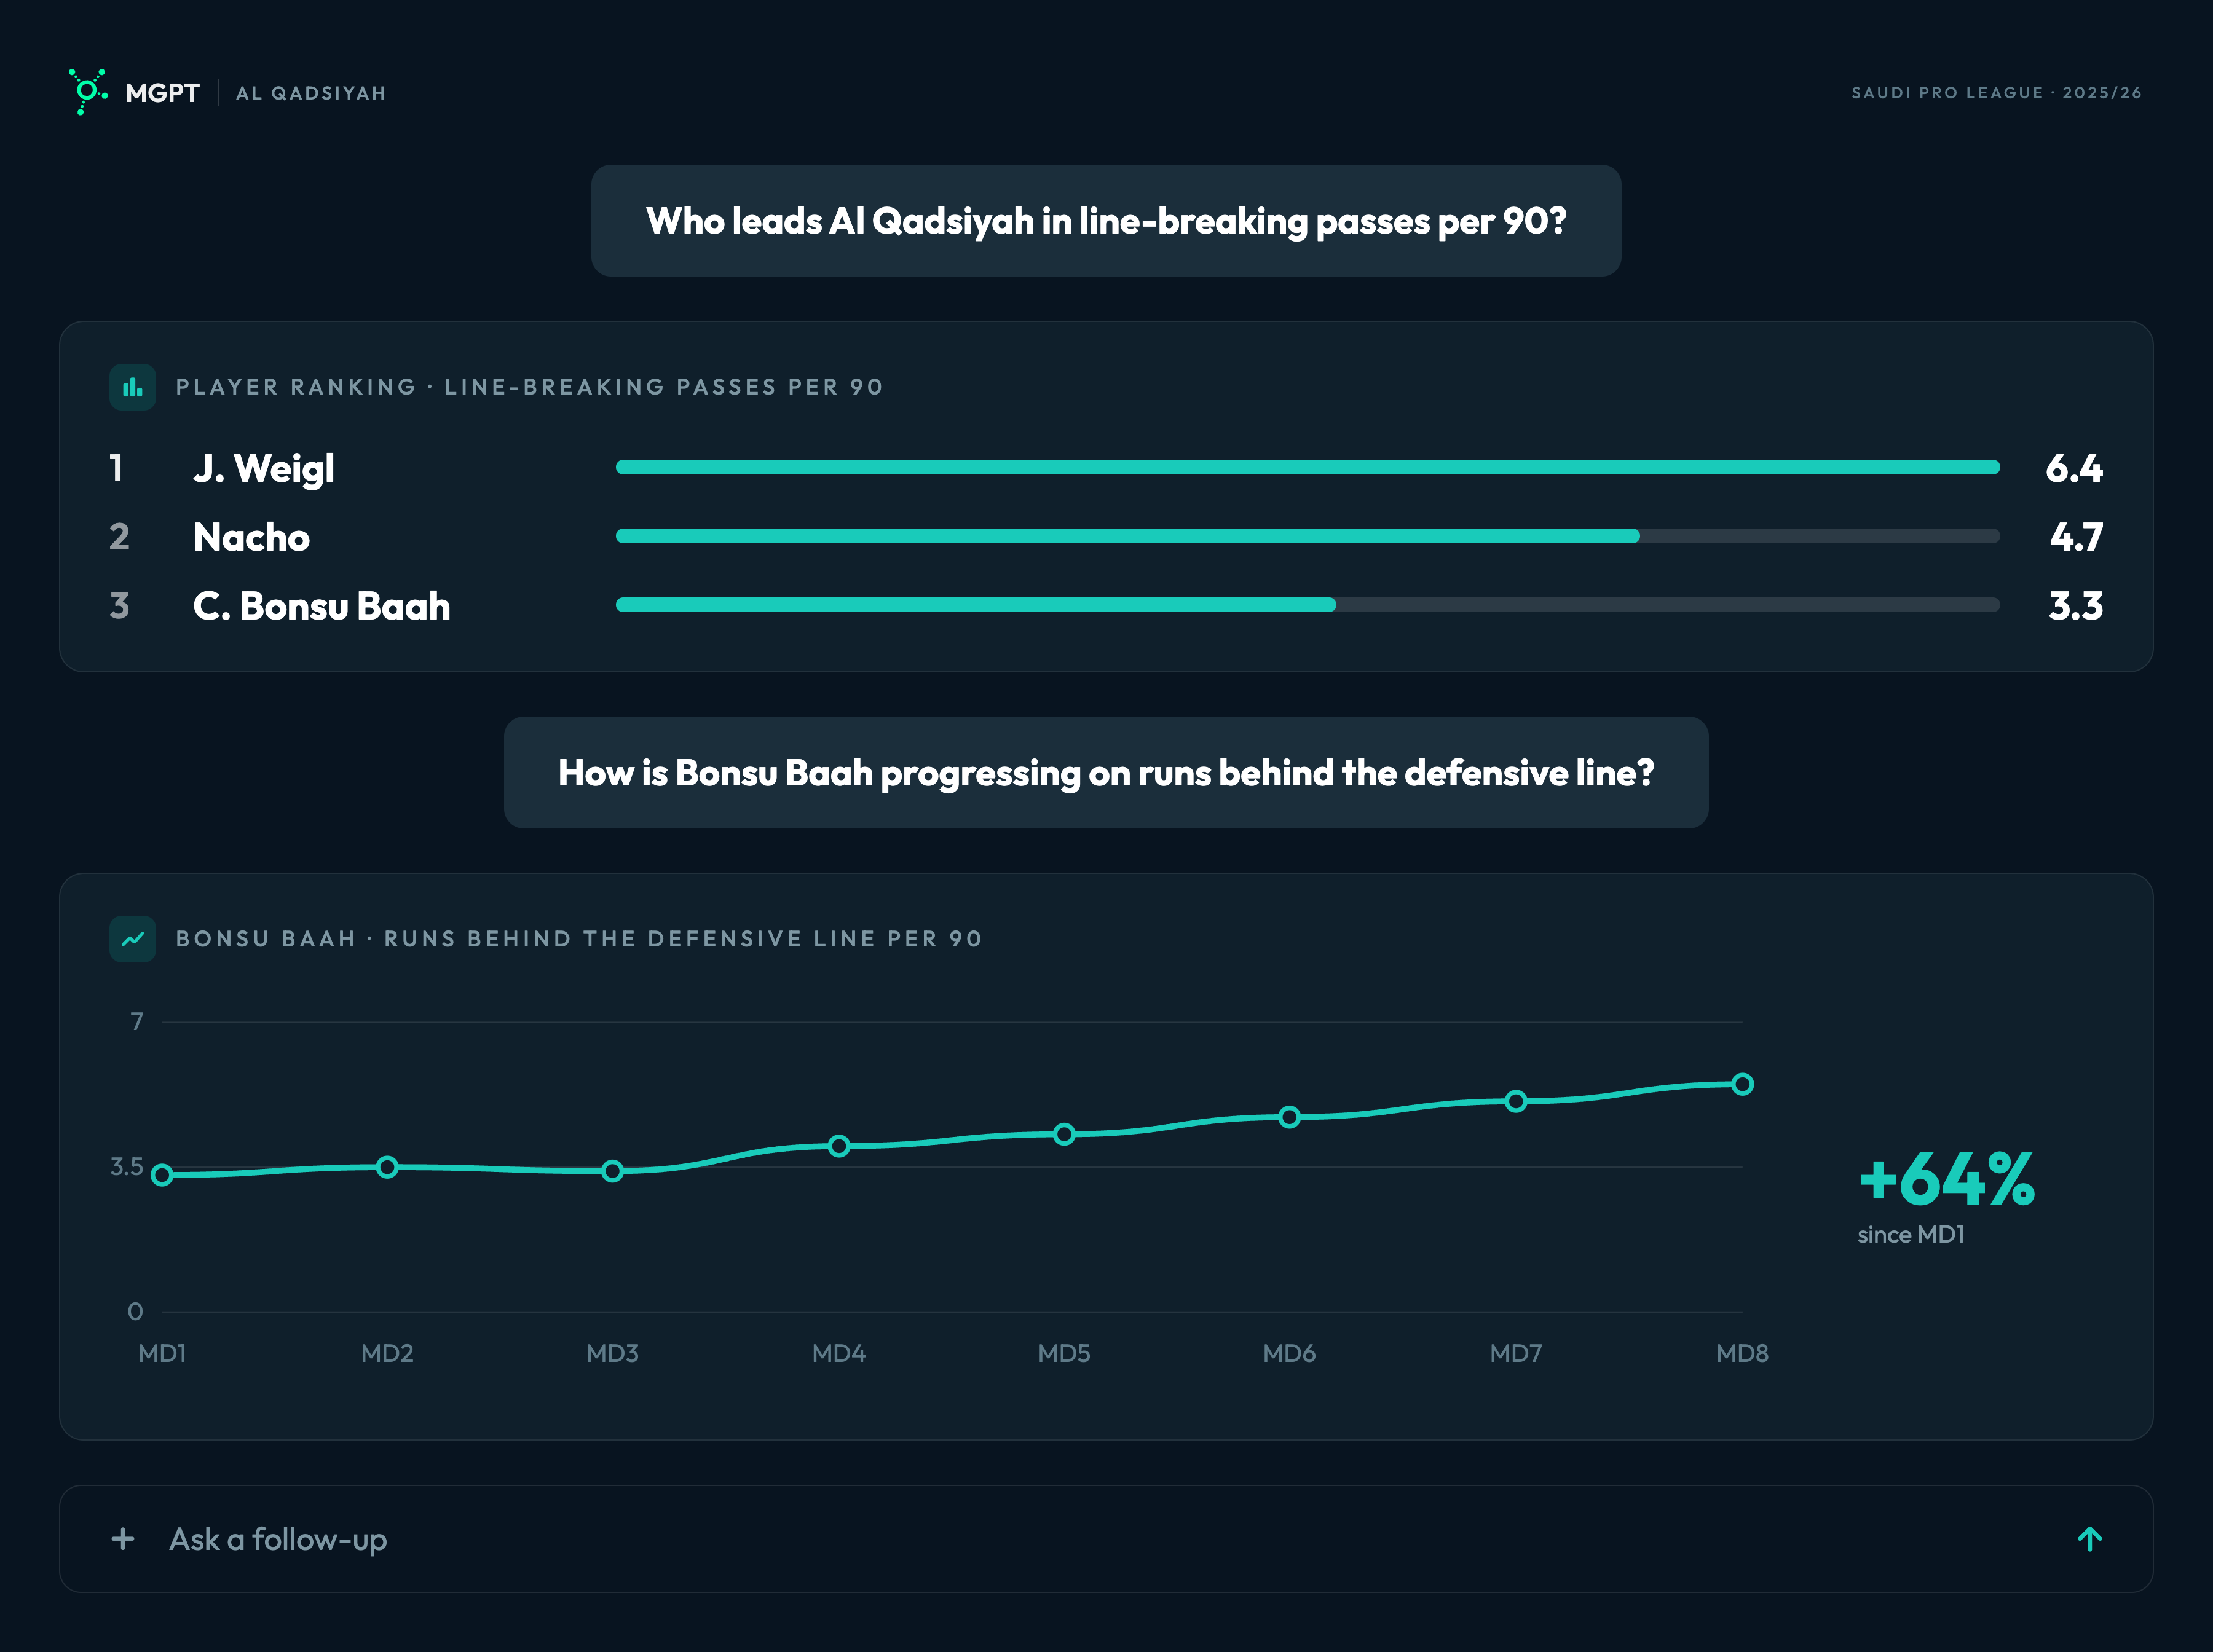The image size is (2213, 1652).
Task: Select C. Bonsu Baah ranking row
Action: [1106, 606]
